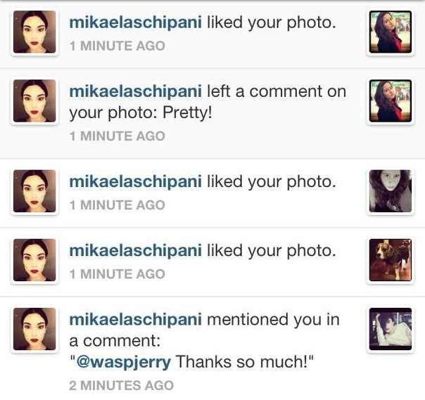Open the dog photo thumbnail
This screenshot has width=425, height=400.
pos(391,260)
